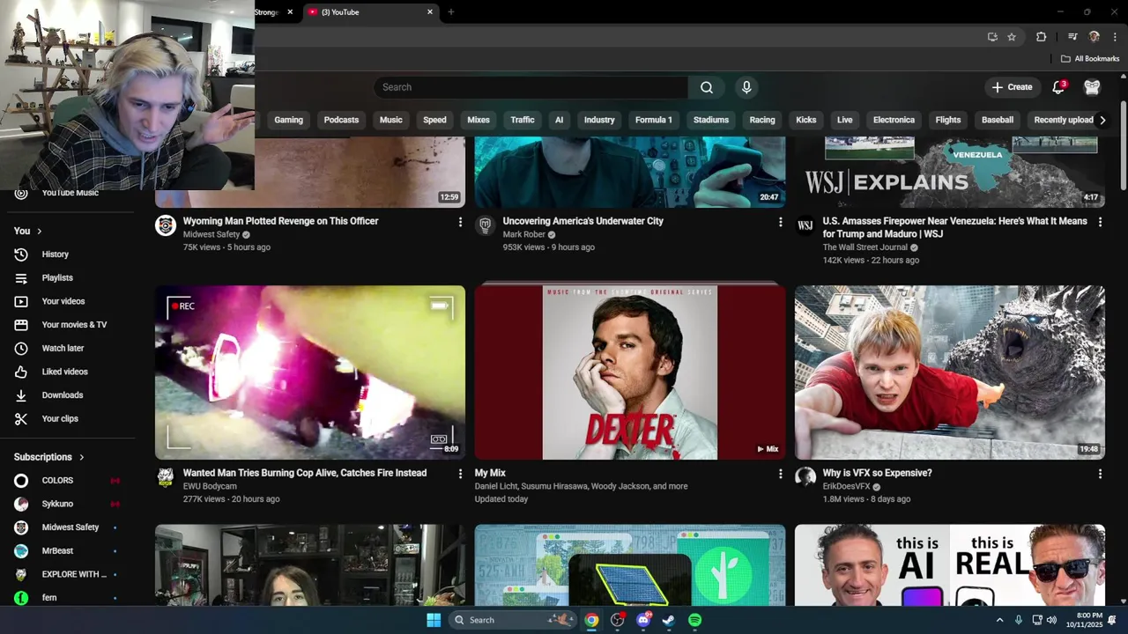This screenshot has height=634, width=1128.
Task: Open Windows Start menu
Action: [x=434, y=620]
